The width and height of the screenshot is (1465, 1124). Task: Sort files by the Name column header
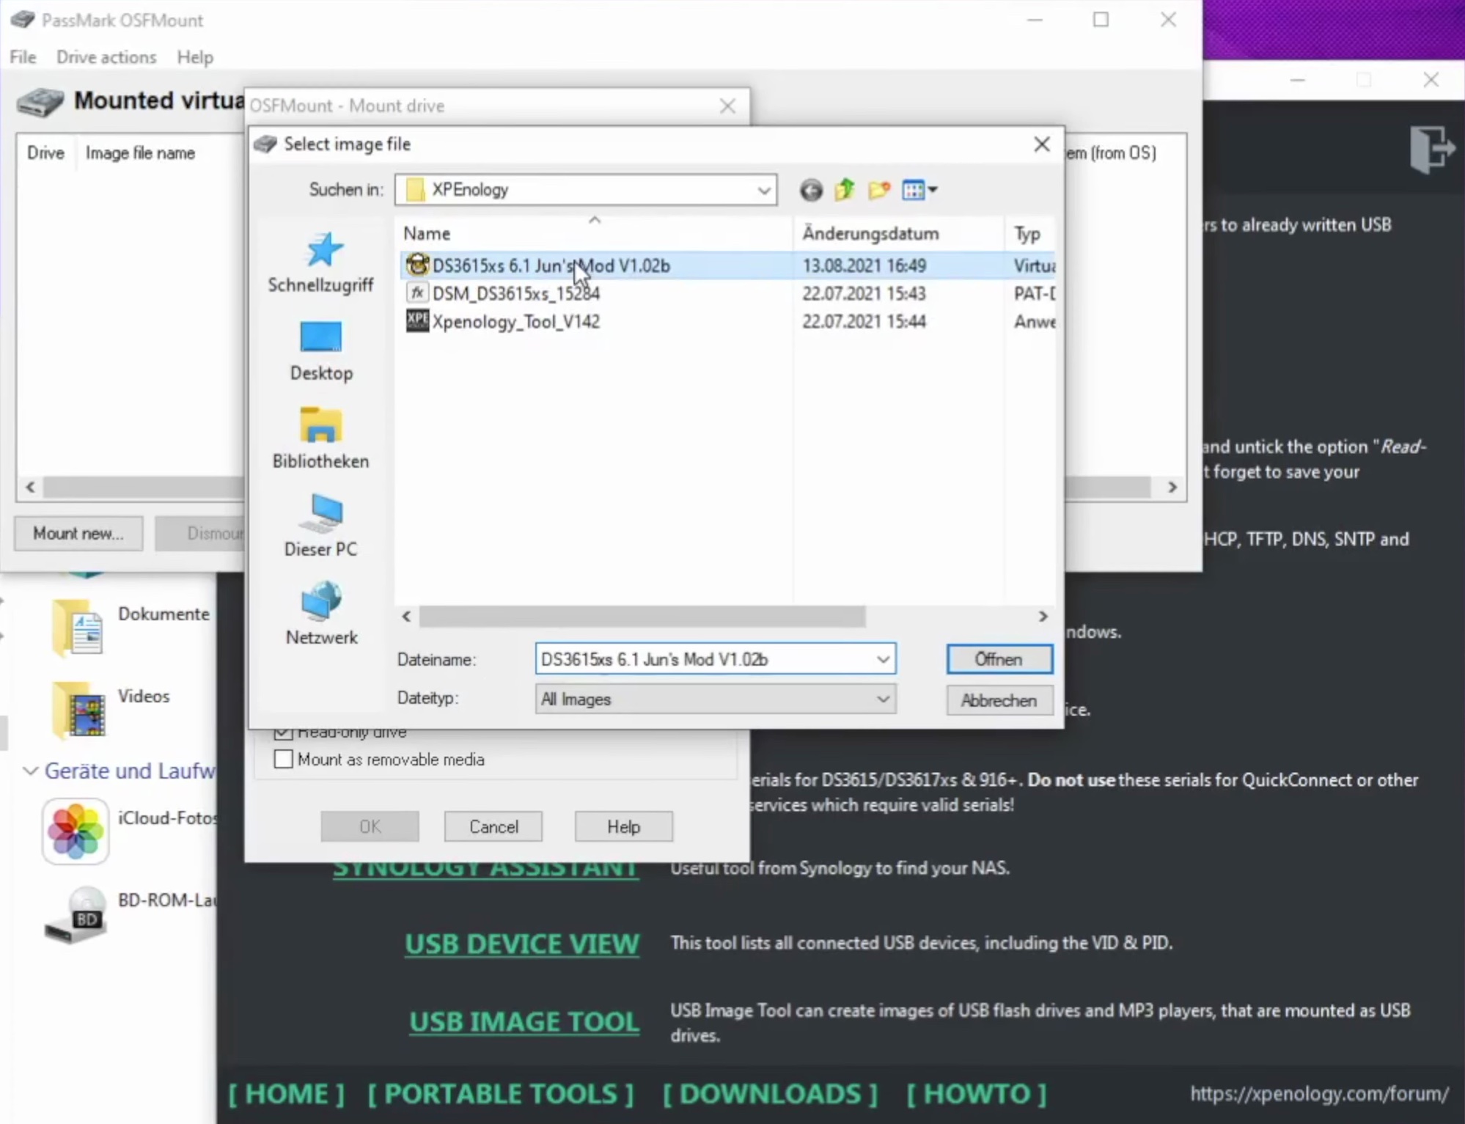click(x=595, y=234)
